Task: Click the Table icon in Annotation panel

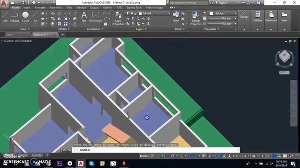Action: [x=105, y=24]
